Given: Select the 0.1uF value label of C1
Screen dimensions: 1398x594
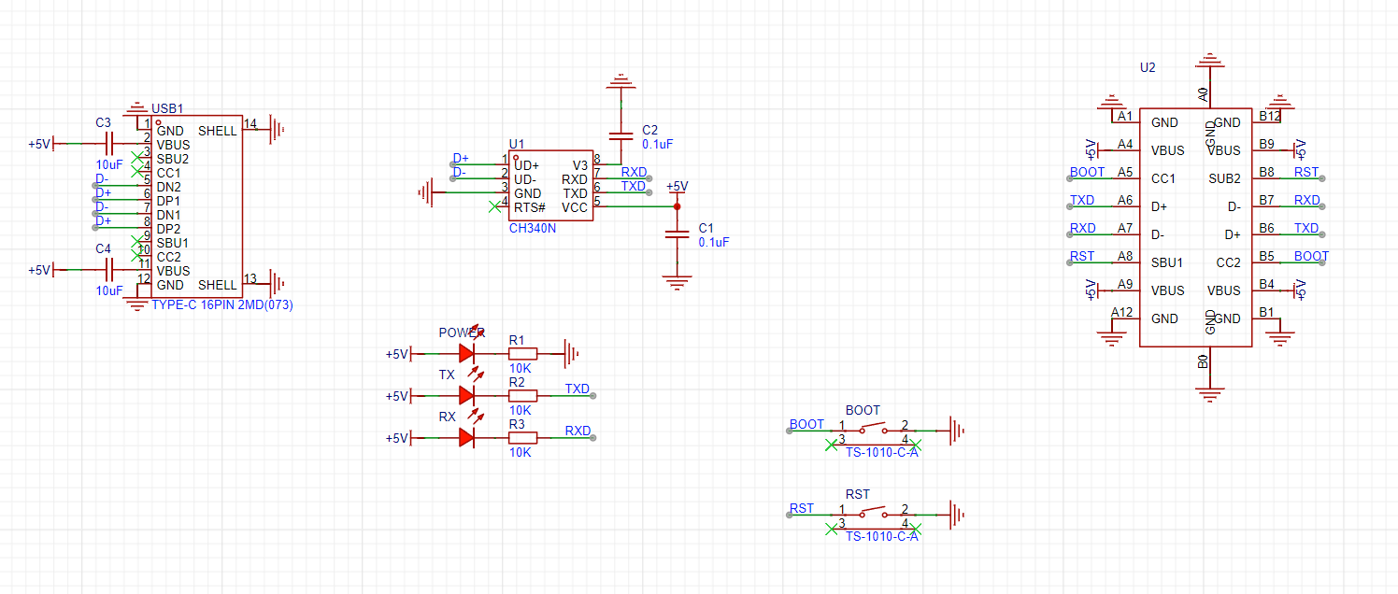Looking at the screenshot, I should click(713, 242).
